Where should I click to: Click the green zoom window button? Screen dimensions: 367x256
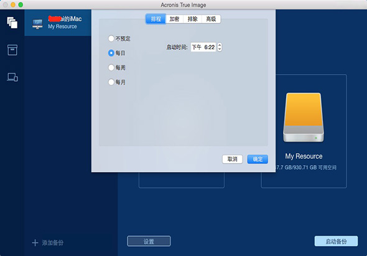point(21,5)
